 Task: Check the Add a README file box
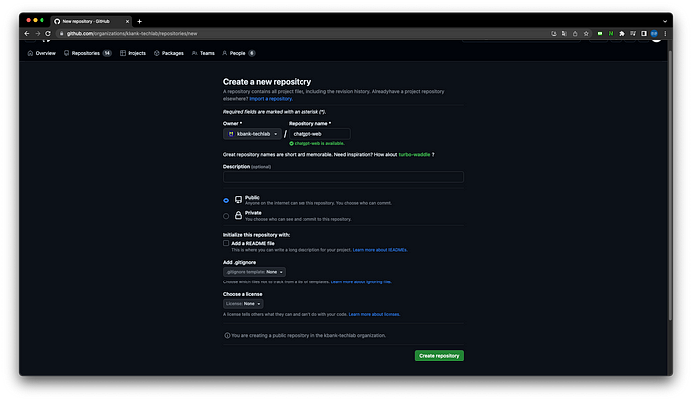point(226,242)
